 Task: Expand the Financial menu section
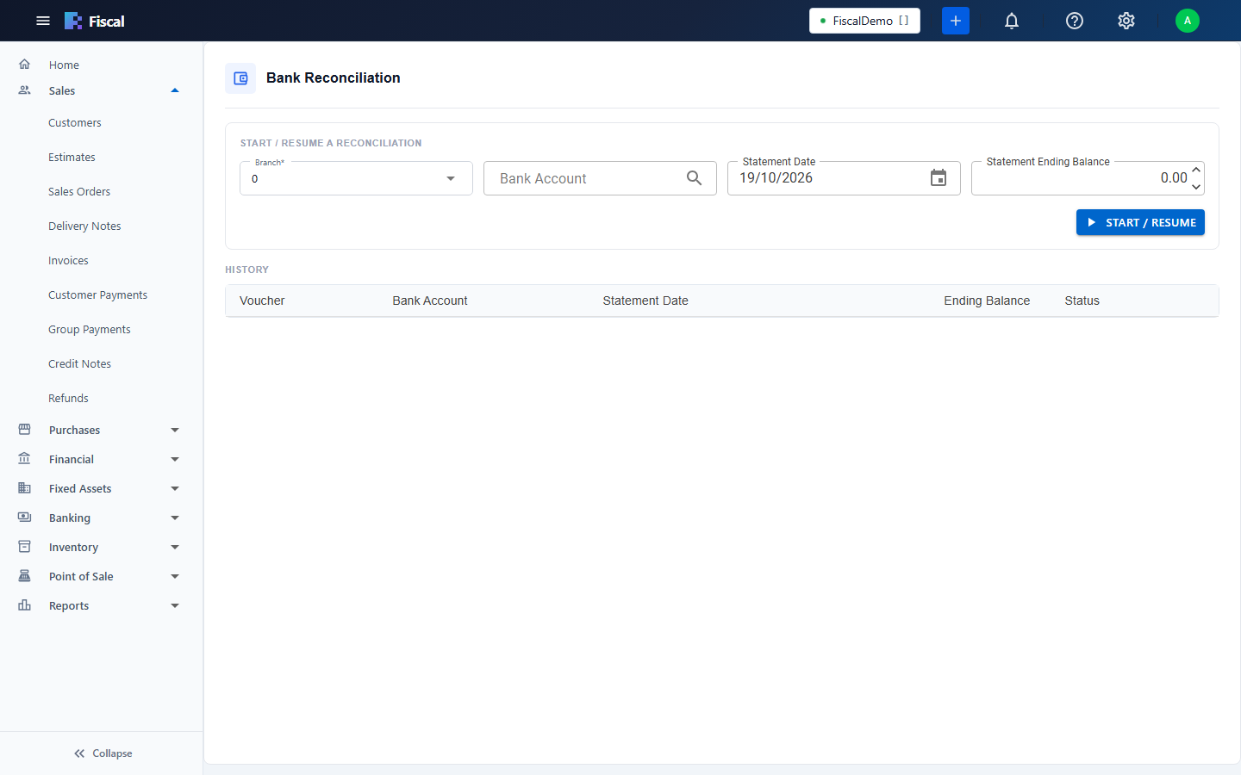click(x=175, y=459)
